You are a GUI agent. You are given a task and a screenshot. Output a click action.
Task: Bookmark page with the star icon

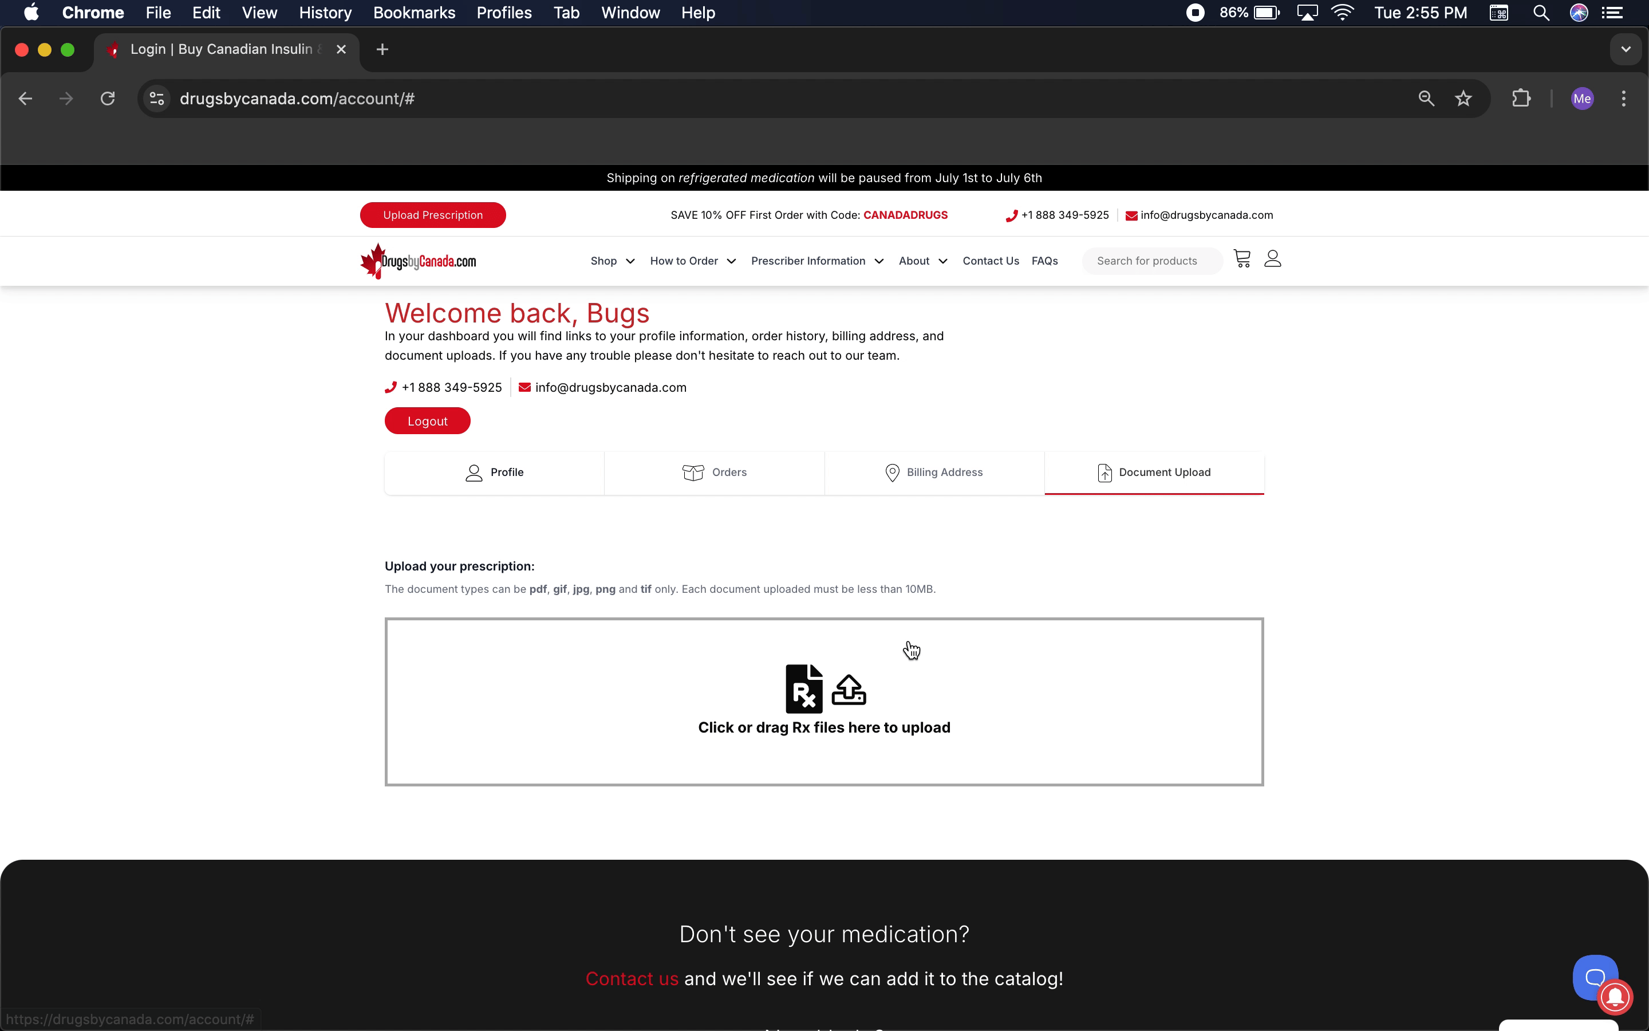click(1463, 99)
